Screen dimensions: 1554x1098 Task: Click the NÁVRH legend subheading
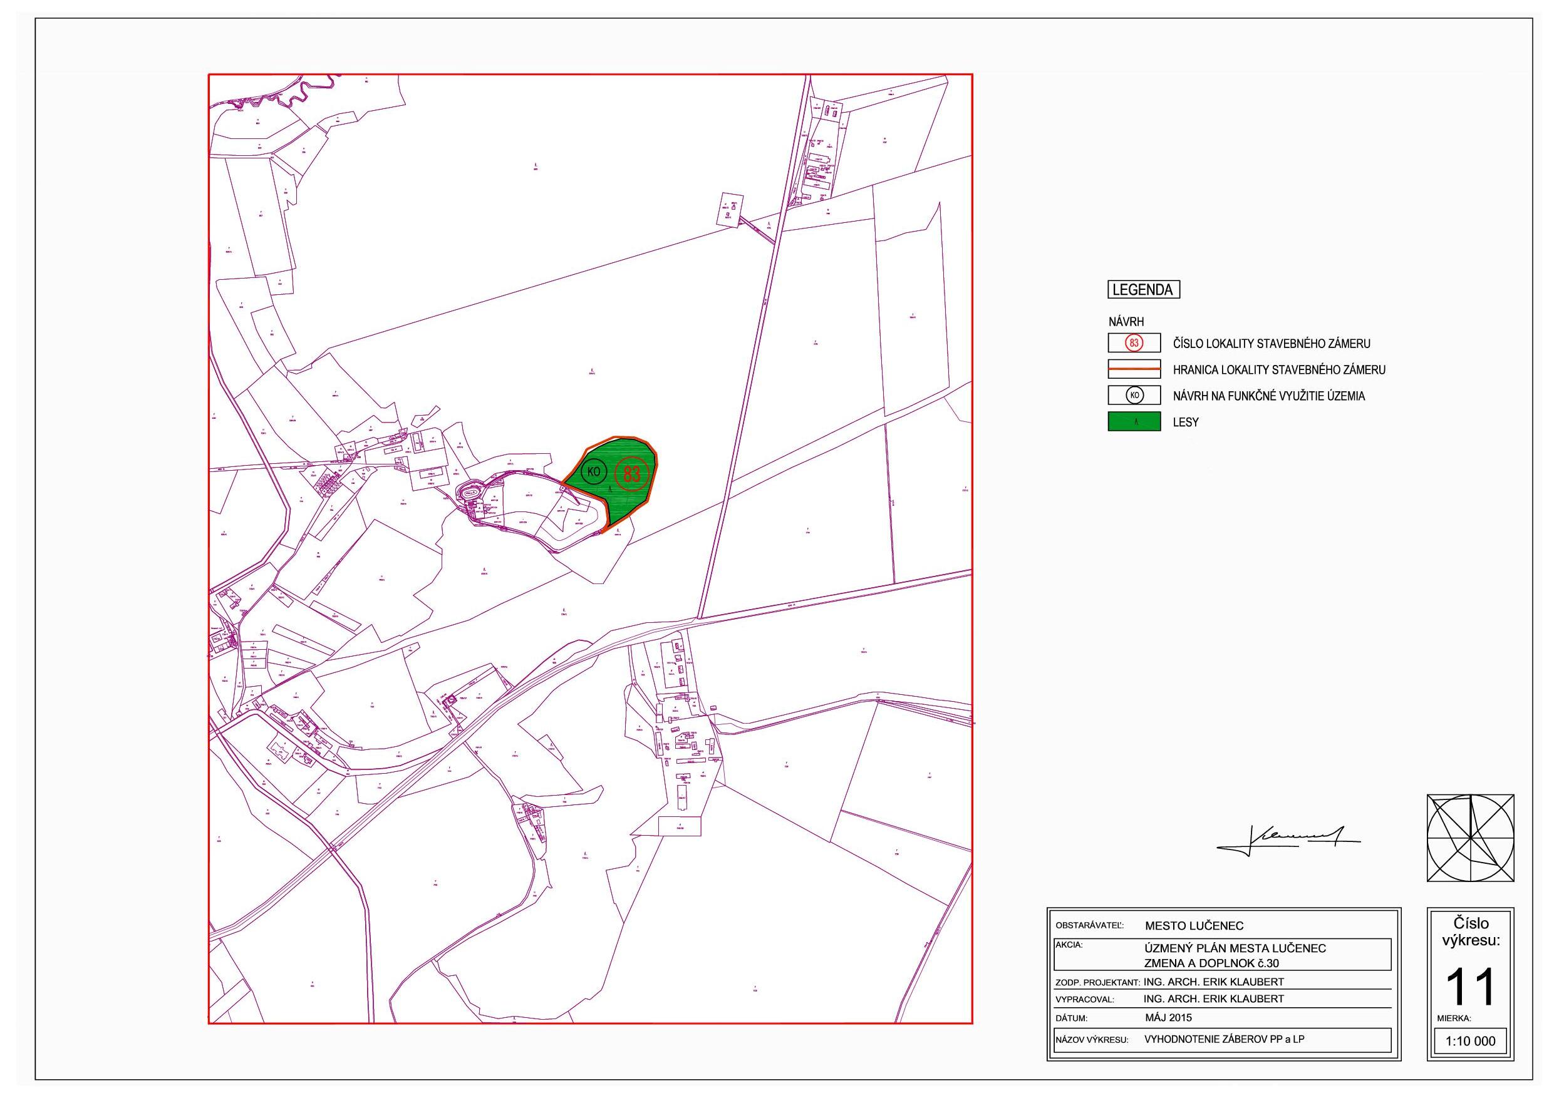[x=1126, y=322]
